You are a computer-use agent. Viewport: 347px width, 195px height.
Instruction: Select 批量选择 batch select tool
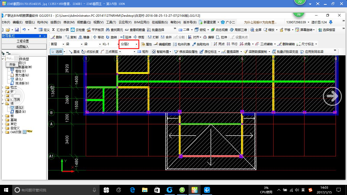coord(155,30)
